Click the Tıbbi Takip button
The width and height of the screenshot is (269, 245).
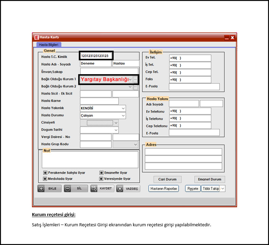pyautogui.click(x=211, y=189)
